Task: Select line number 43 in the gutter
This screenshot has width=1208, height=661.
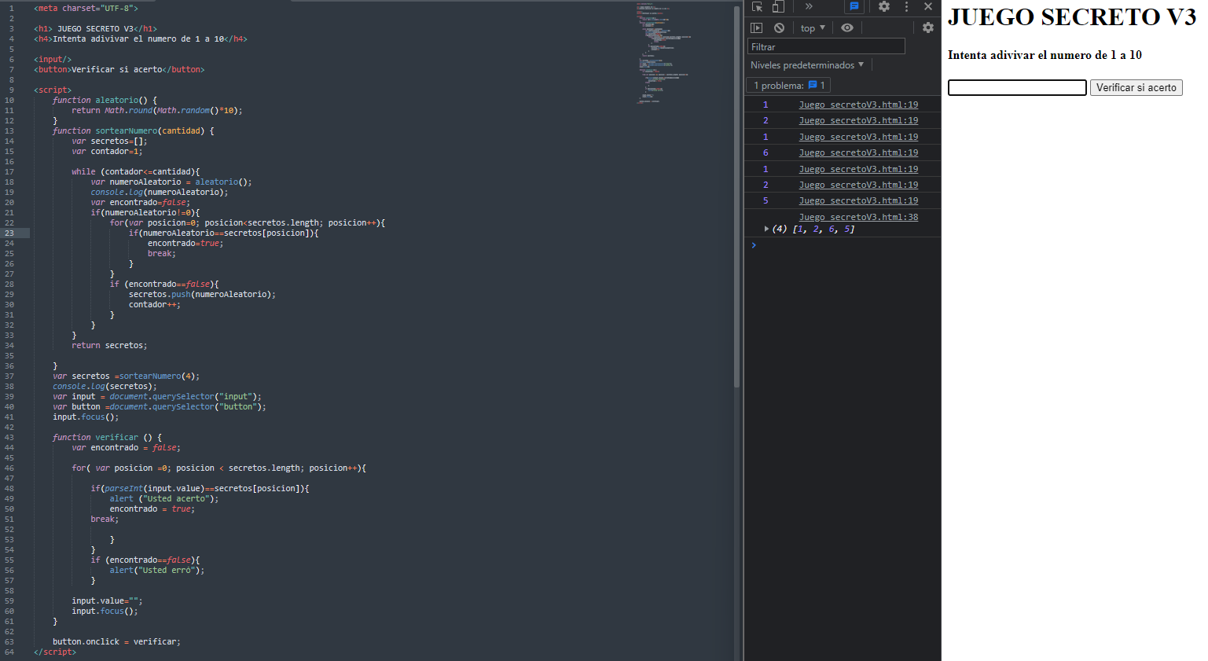Action: 9,437
